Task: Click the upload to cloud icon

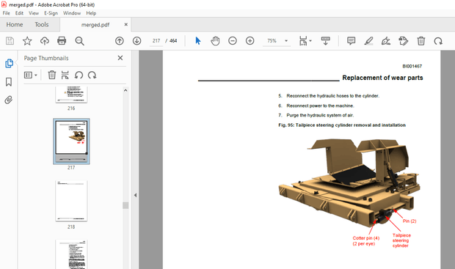Action: pyautogui.click(x=44, y=41)
